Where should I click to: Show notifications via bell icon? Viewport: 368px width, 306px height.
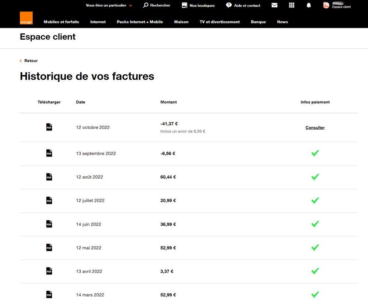(309, 5)
